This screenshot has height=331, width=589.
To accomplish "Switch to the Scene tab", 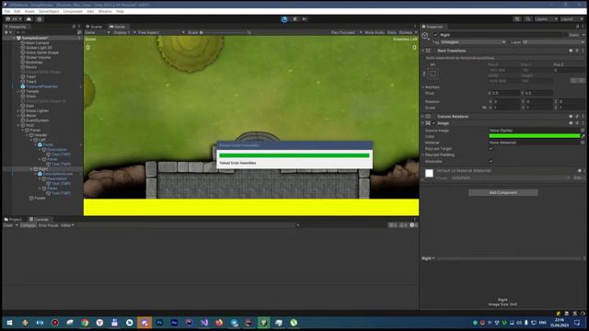I will click(x=94, y=27).
